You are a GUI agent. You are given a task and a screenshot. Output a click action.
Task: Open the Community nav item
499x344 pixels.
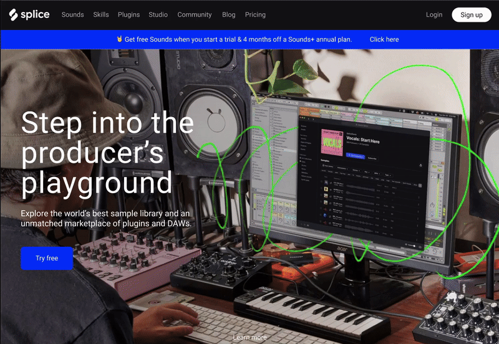click(x=195, y=14)
